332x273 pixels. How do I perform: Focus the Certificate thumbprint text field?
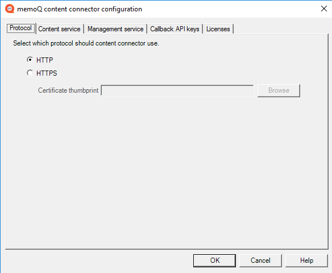tap(177, 90)
